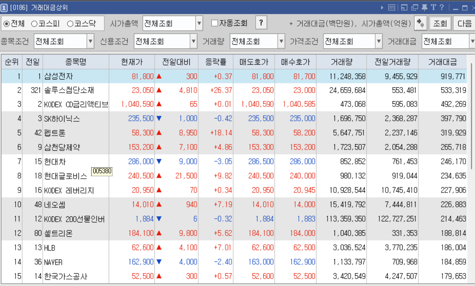Click the 거래대금(백만원), 시가총액(억원) unit note
Screen dimensions: 475x286
(x=351, y=23)
